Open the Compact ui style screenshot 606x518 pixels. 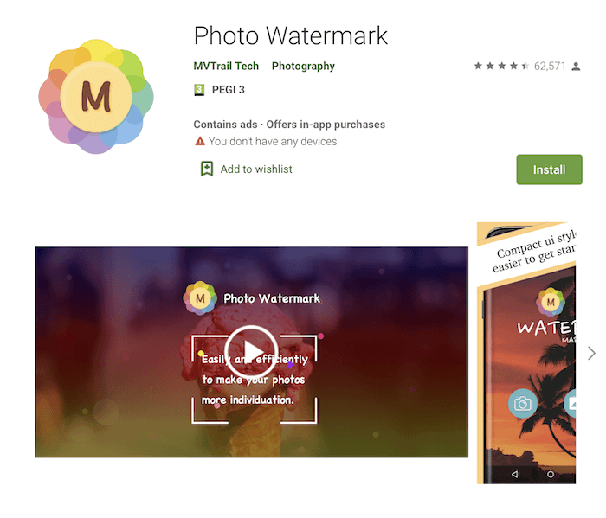(x=526, y=353)
